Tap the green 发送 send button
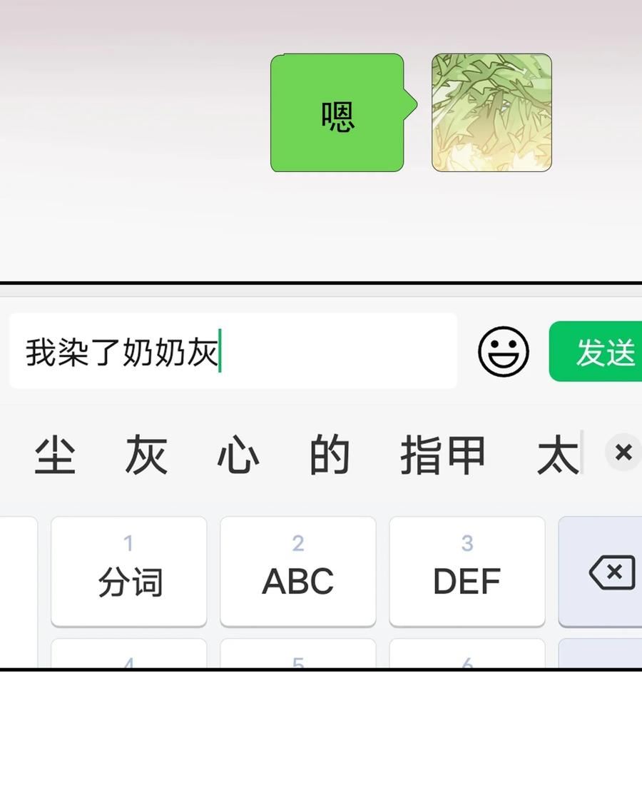The height and width of the screenshot is (788, 642). [596, 351]
